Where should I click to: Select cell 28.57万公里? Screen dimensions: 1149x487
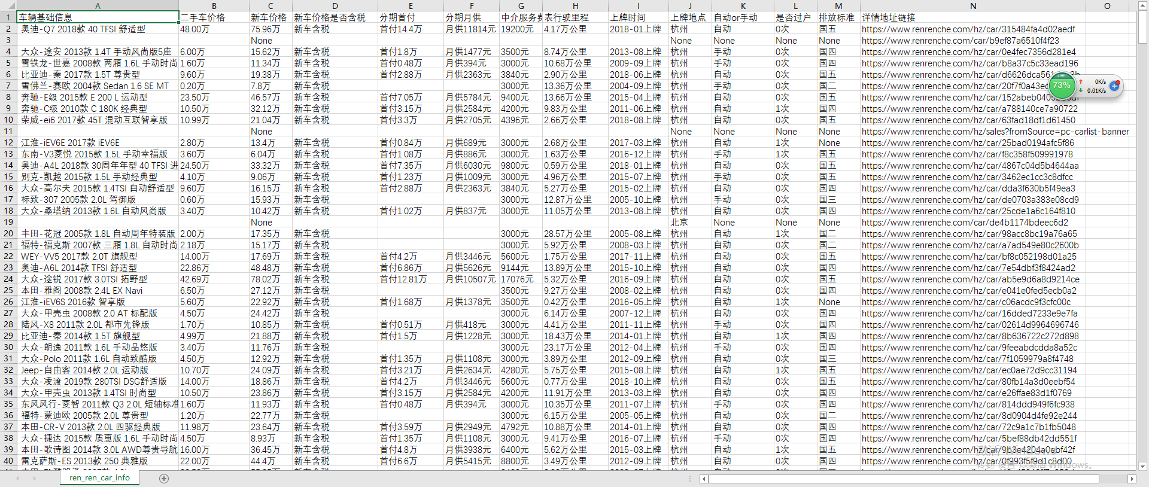pos(575,233)
